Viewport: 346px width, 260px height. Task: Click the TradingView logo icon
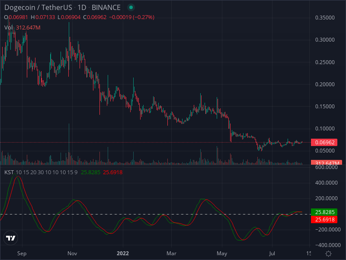[x=10, y=238]
